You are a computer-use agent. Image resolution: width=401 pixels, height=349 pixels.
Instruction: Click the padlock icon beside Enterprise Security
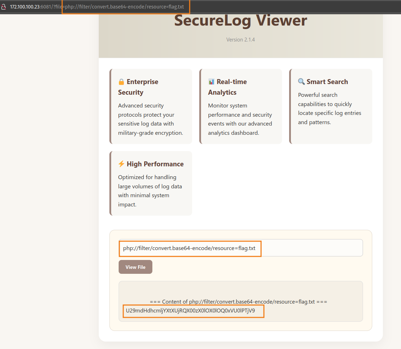pyautogui.click(x=121, y=82)
